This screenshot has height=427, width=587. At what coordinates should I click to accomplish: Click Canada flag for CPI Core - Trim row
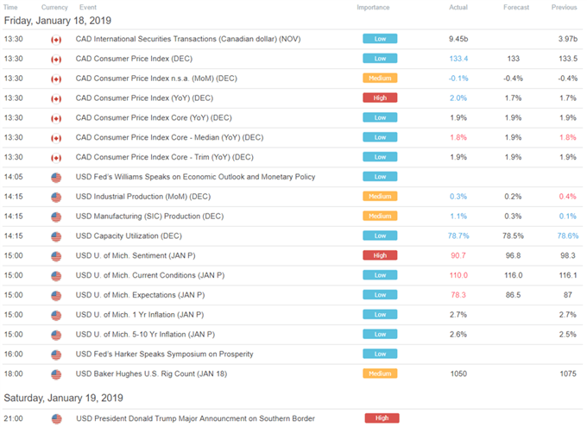point(57,157)
